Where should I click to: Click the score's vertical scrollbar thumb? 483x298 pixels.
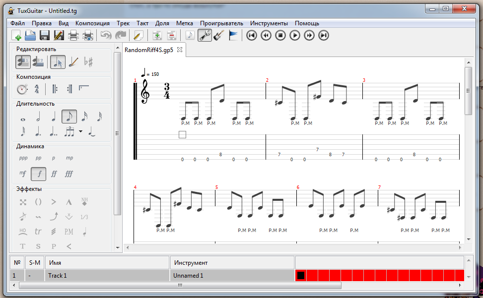[468, 92]
